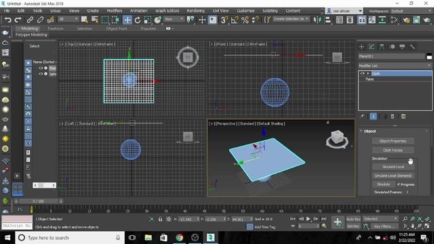The width and height of the screenshot is (434, 244).
Task: Open the user account sign-in dropdown
Action: pyautogui.click(x=344, y=11)
